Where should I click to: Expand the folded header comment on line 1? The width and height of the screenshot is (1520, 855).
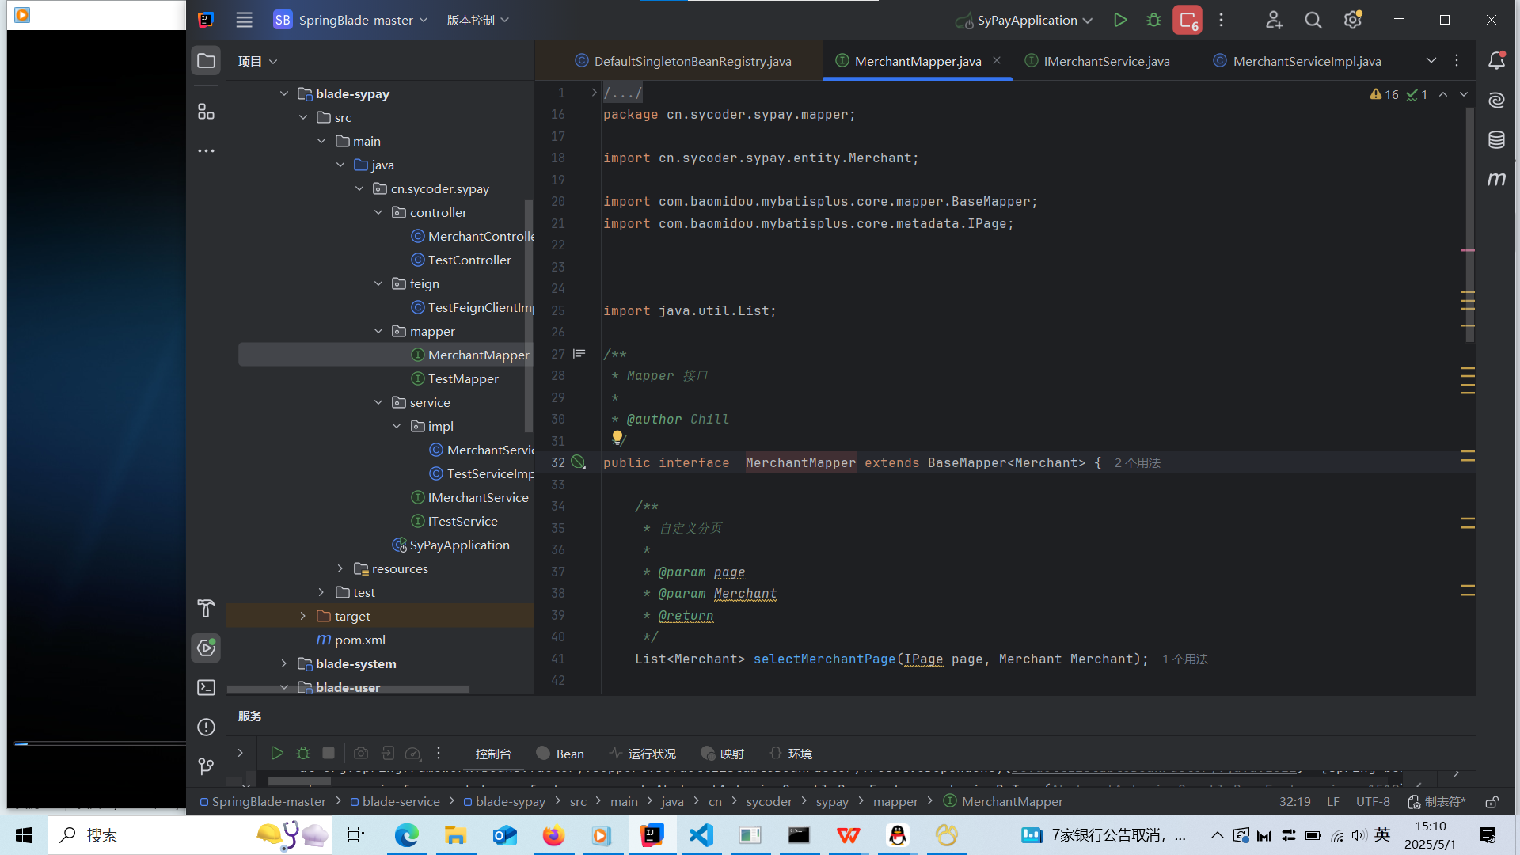coord(594,93)
